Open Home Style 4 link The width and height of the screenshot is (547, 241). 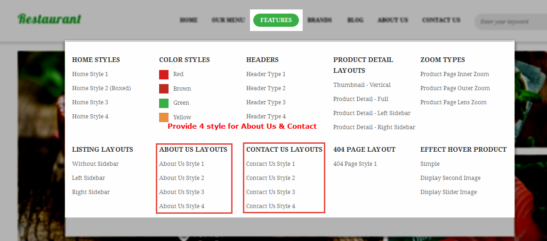pyautogui.click(x=90, y=117)
